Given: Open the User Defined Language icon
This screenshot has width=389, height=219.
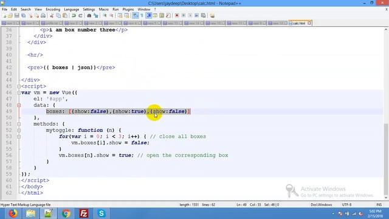Looking at the screenshot, I should pos(155,16).
